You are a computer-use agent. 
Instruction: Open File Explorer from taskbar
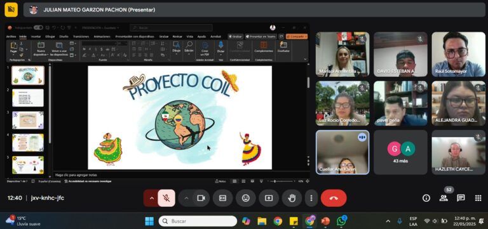coord(262,221)
